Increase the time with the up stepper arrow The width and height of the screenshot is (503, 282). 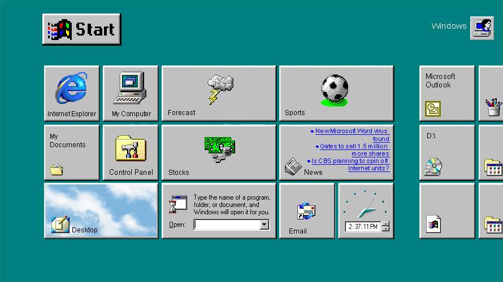(385, 224)
